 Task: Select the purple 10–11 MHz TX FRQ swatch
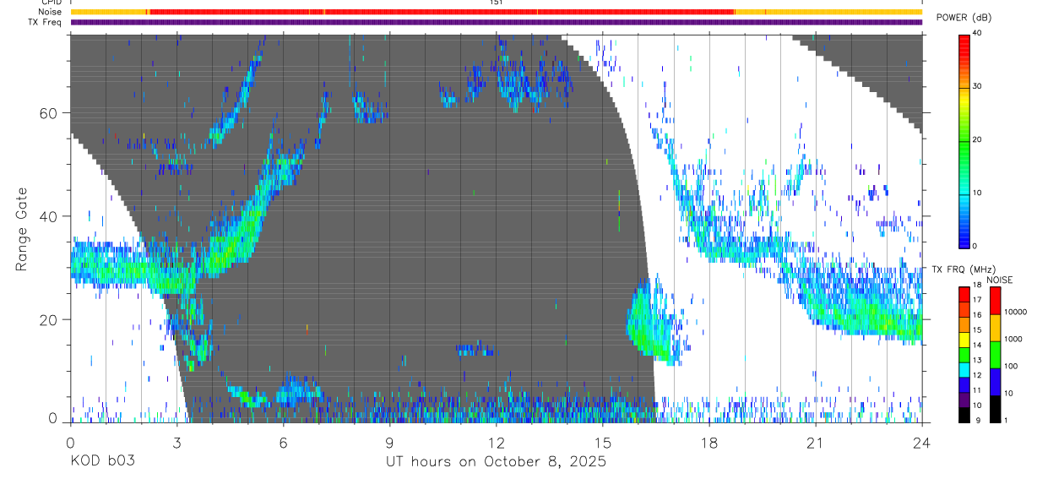[x=964, y=400]
